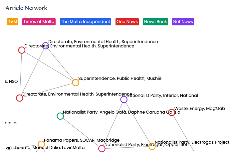Click the green Nationalist Party, Angelo Gafà node
Viewport: 231px width, 152px height.
[60, 116]
